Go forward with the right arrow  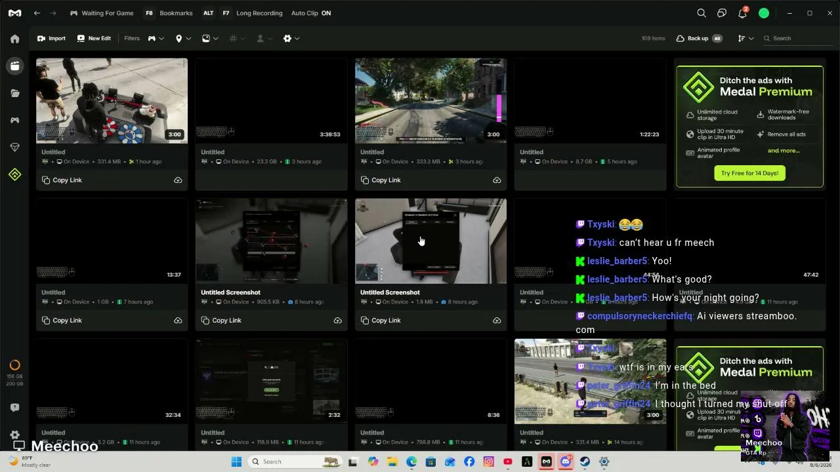tap(53, 13)
